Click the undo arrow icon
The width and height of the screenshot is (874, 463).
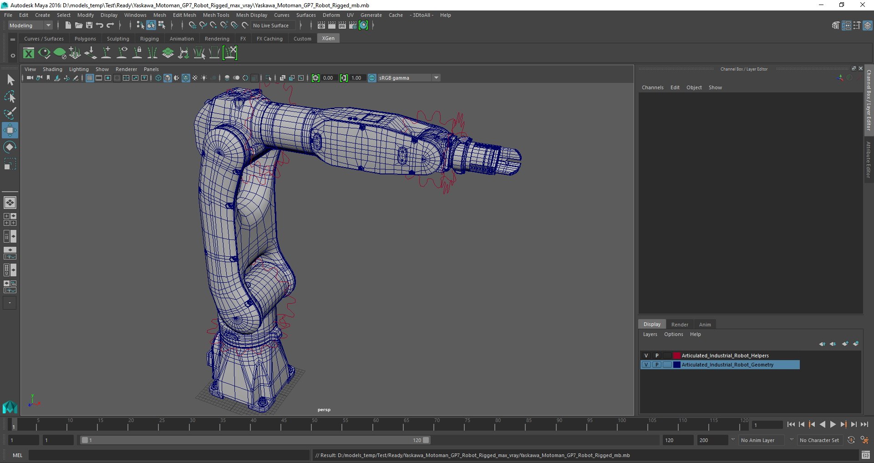(100, 25)
